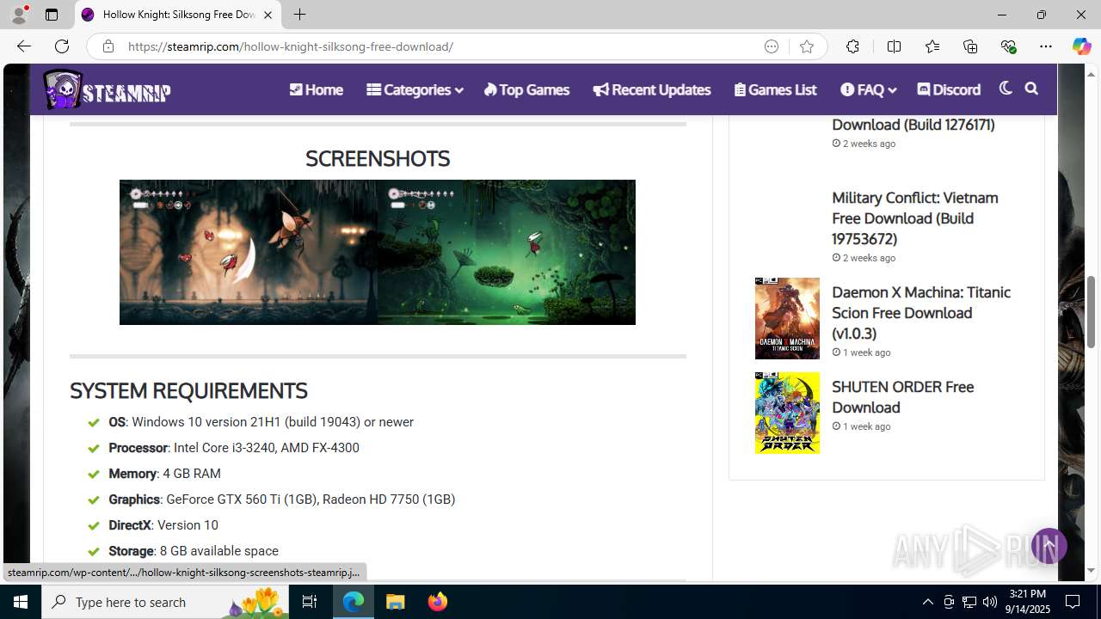Click the scrollbar down arrow
This screenshot has width=1101, height=619.
[x=1092, y=570]
